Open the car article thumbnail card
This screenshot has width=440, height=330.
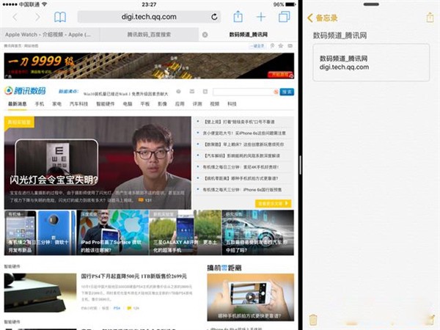pyautogui.click(x=258, y=232)
